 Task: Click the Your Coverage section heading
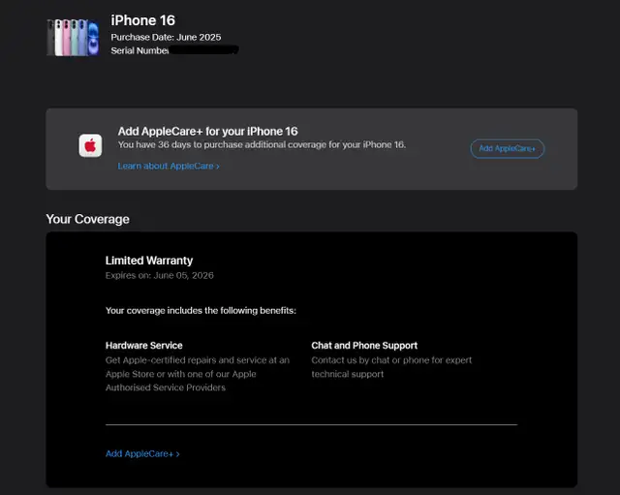tap(87, 219)
